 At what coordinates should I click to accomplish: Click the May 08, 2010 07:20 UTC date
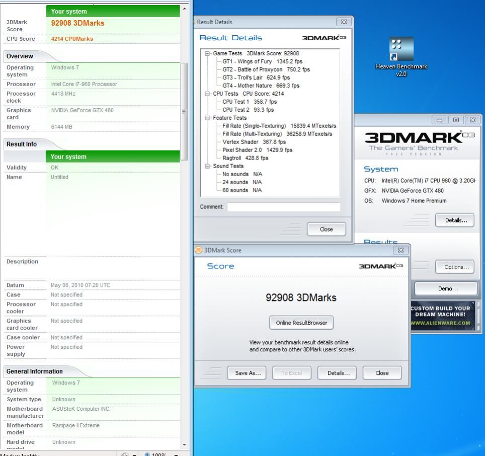[80, 285]
